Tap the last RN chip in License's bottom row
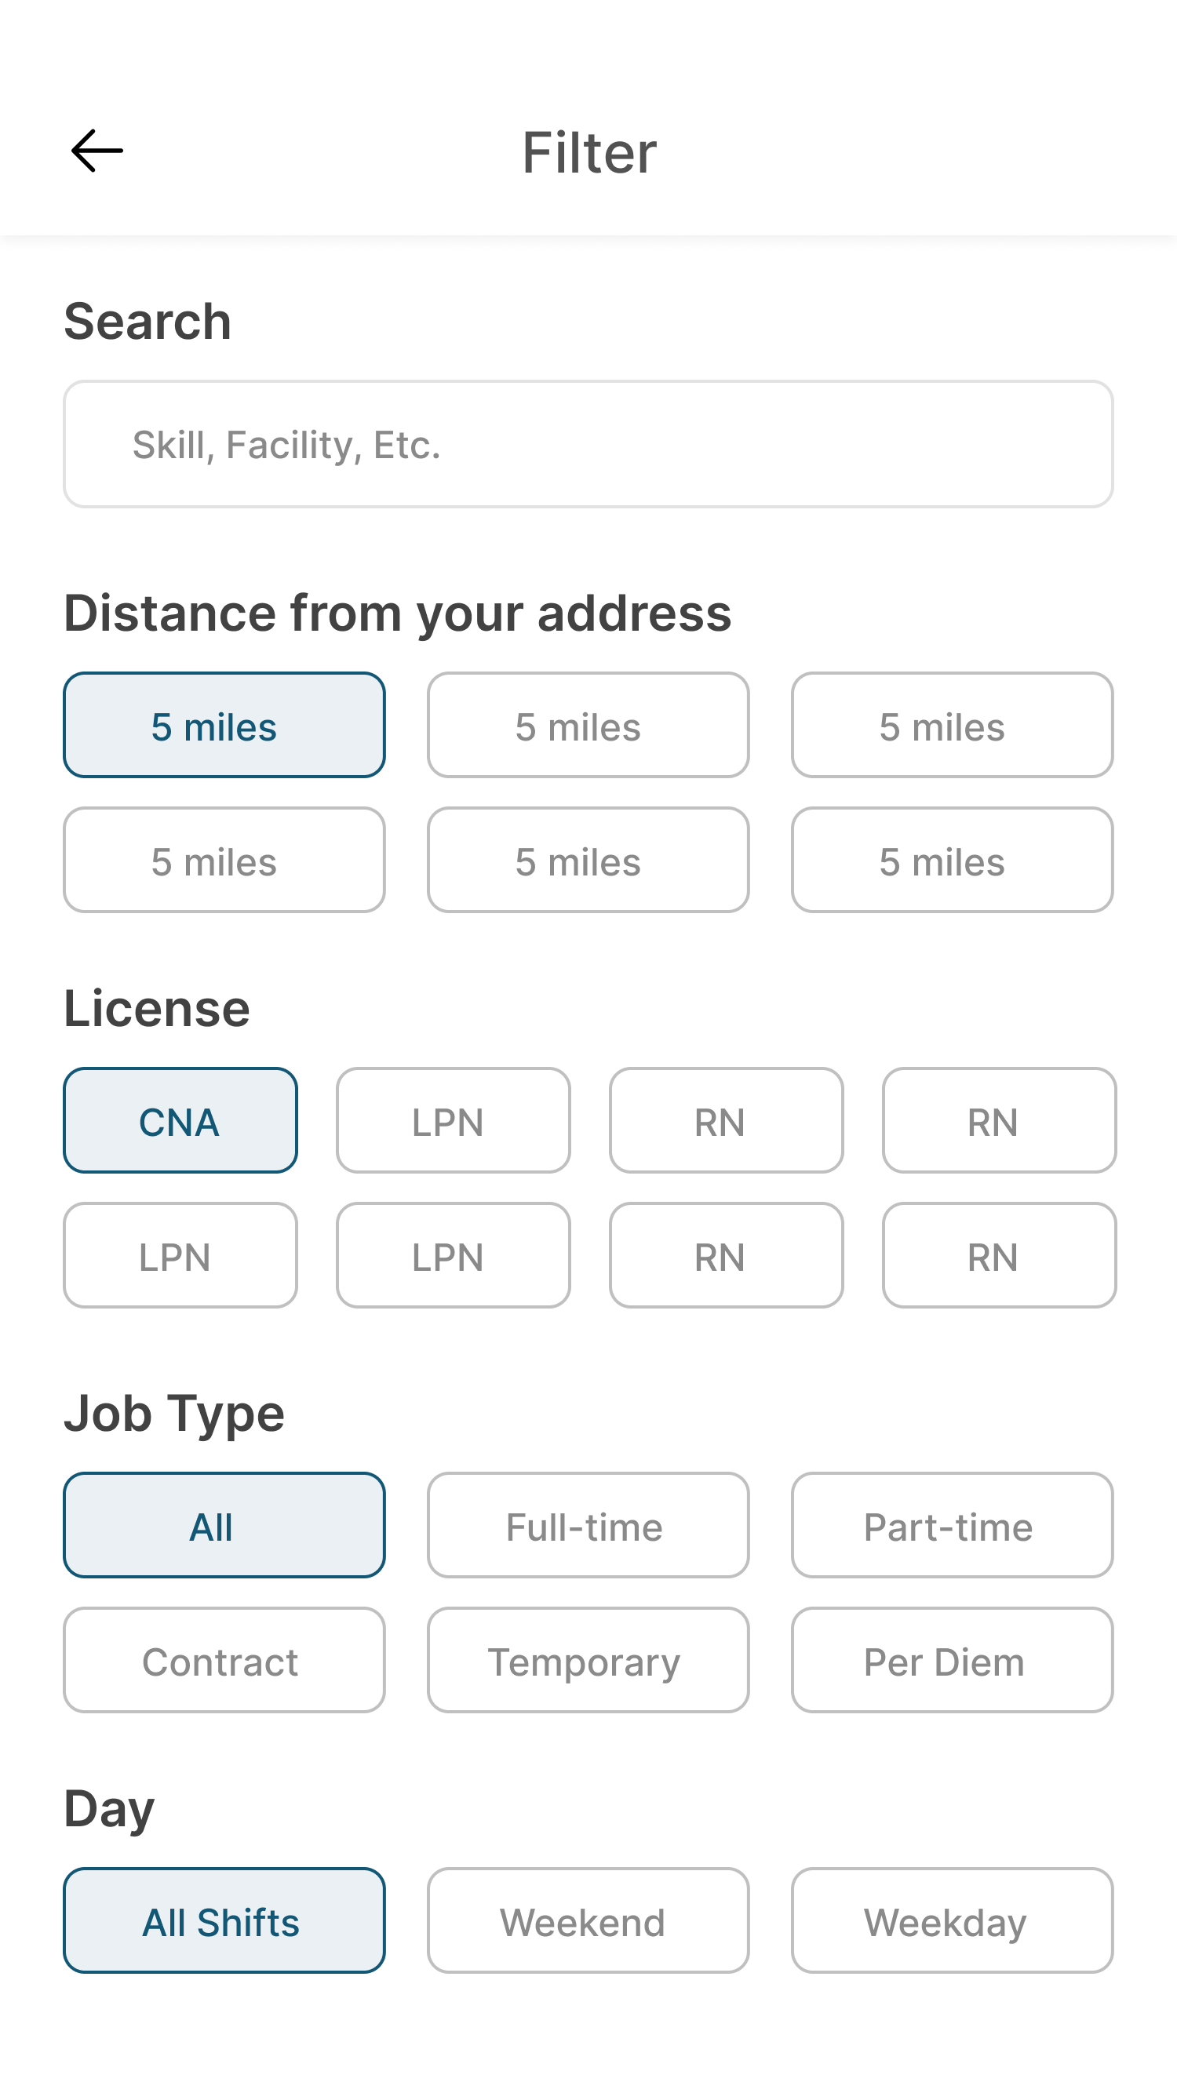The image size is (1177, 2093). [x=999, y=1255]
